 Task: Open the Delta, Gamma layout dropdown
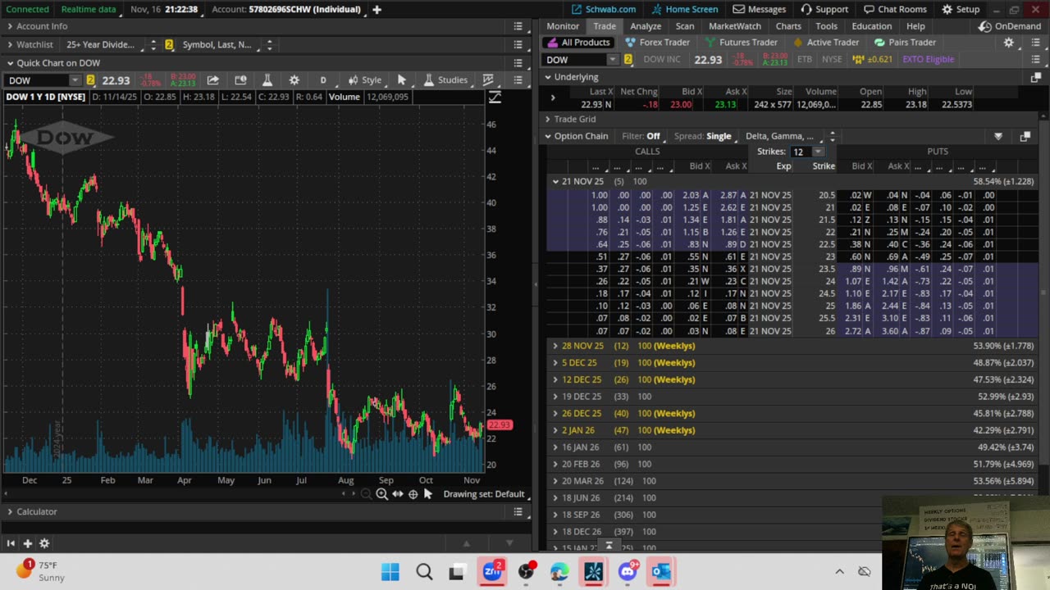point(789,136)
